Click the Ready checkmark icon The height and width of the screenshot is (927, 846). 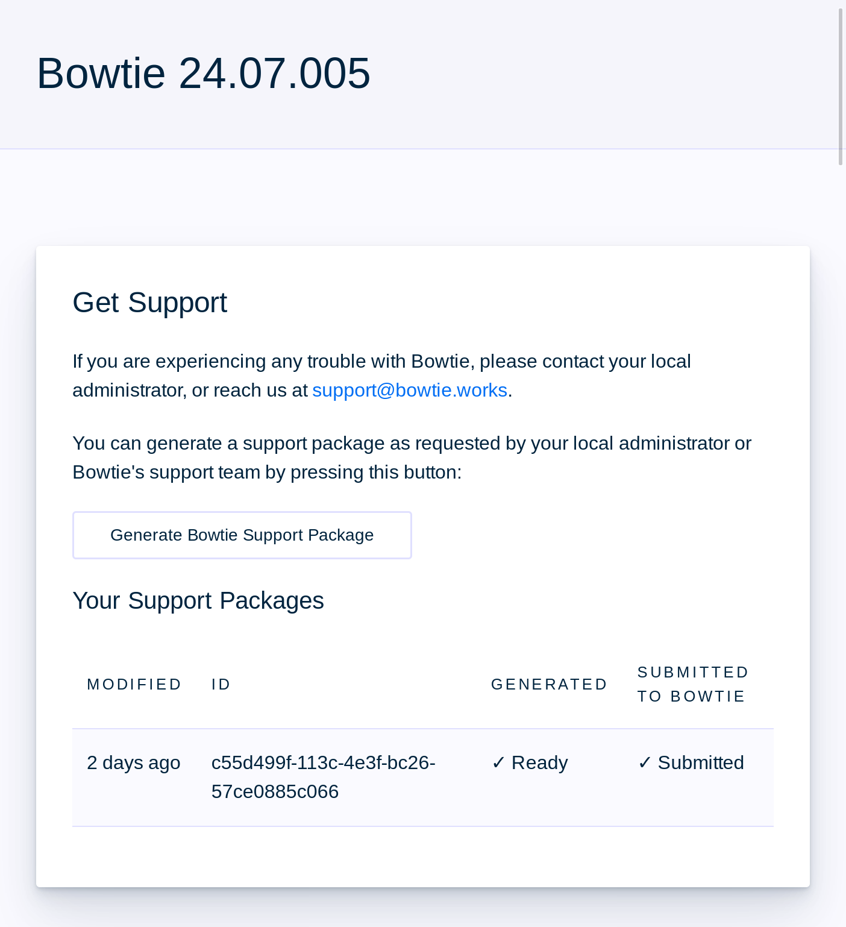click(498, 763)
